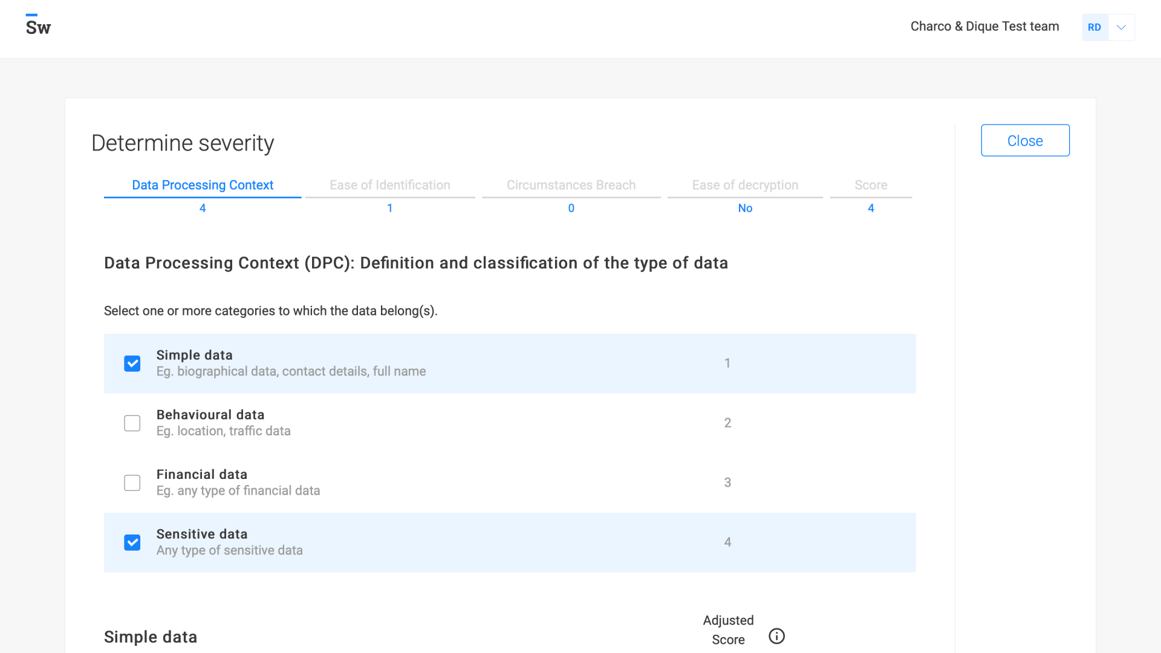Go to Ease of decryption tab
The width and height of the screenshot is (1161, 653).
point(745,185)
